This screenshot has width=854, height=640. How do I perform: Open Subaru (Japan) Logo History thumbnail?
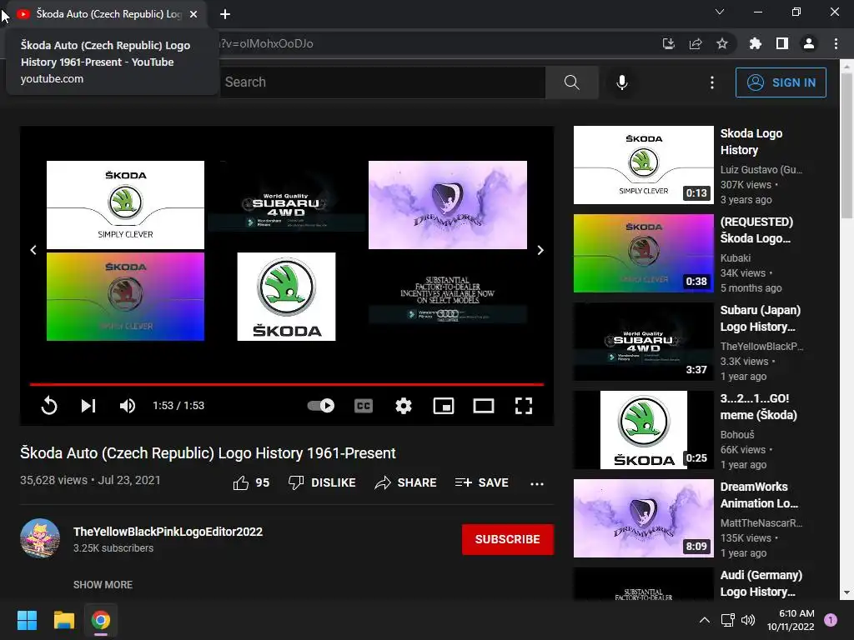pyautogui.click(x=643, y=342)
